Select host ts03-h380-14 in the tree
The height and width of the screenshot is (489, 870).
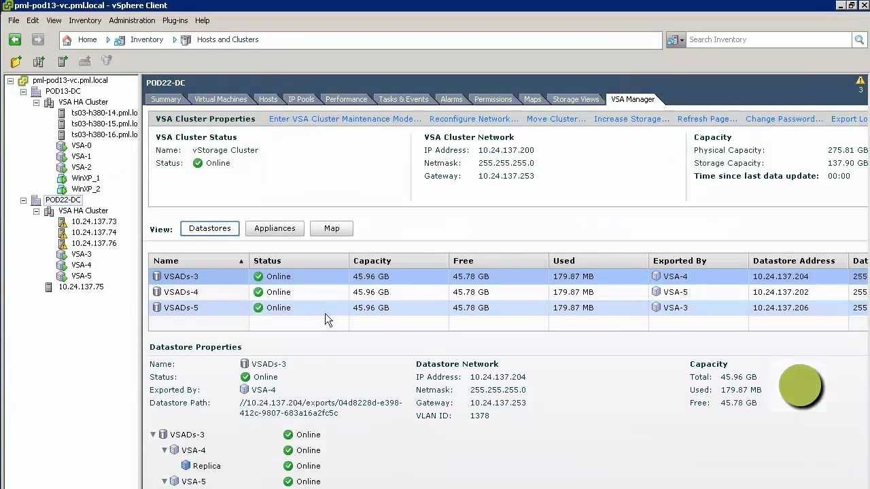pyautogui.click(x=104, y=113)
